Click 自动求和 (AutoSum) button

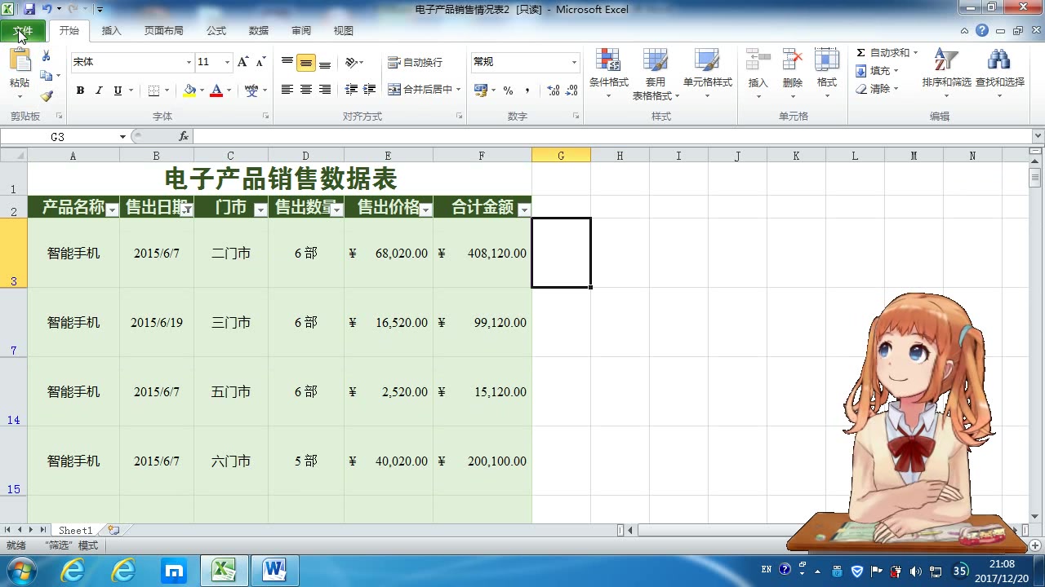click(887, 53)
